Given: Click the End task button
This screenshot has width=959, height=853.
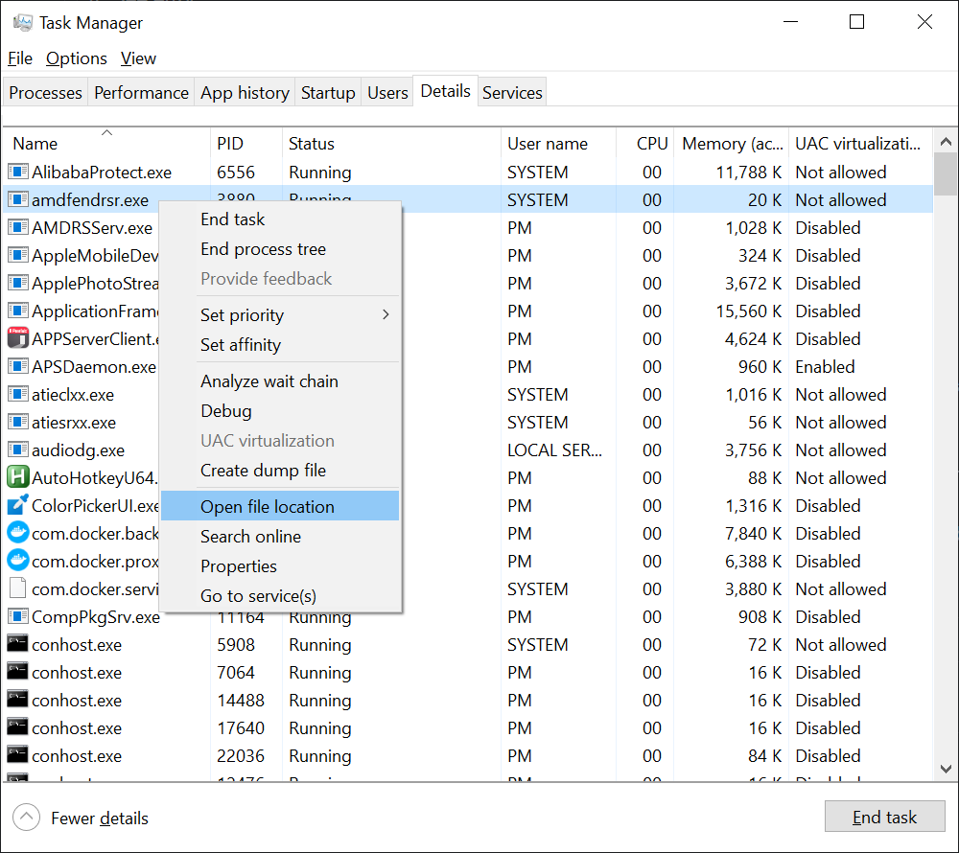Looking at the screenshot, I should 884,816.
